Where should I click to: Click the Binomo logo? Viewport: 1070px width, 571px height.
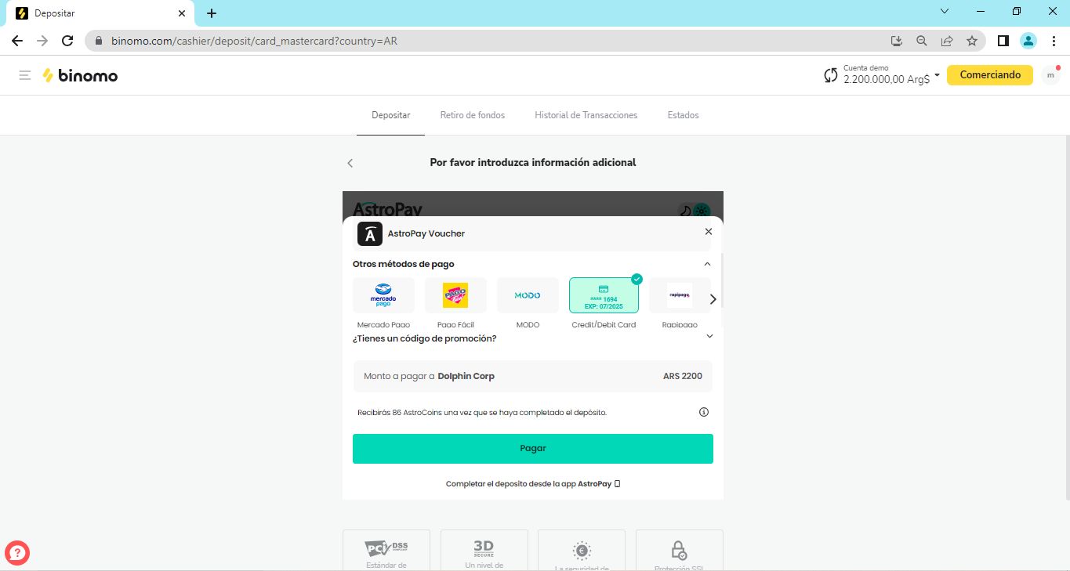pyautogui.click(x=80, y=75)
